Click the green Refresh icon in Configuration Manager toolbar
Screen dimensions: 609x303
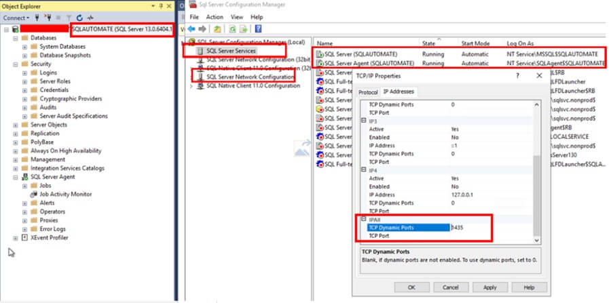click(233, 29)
